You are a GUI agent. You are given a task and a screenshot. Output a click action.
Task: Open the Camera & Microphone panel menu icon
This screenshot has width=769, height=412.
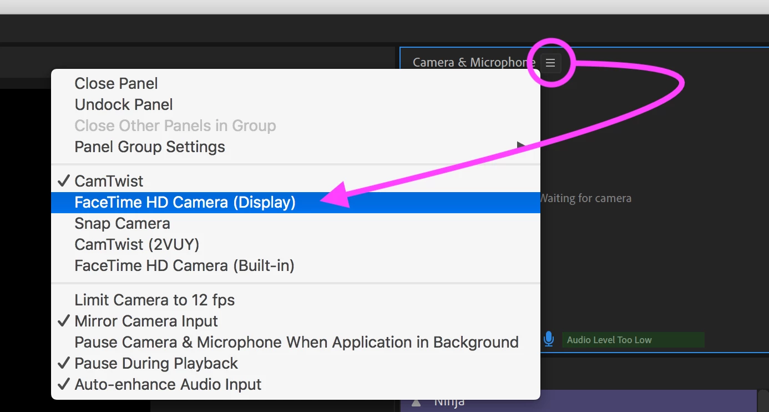point(550,63)
